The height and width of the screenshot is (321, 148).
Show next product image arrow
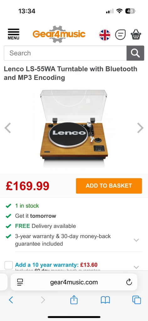tap(140, 128)
